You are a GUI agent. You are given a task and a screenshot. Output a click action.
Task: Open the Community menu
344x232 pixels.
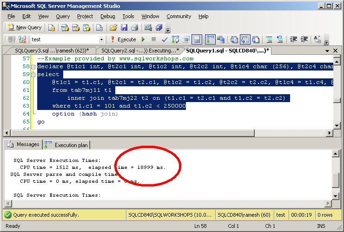pos(179,16)
